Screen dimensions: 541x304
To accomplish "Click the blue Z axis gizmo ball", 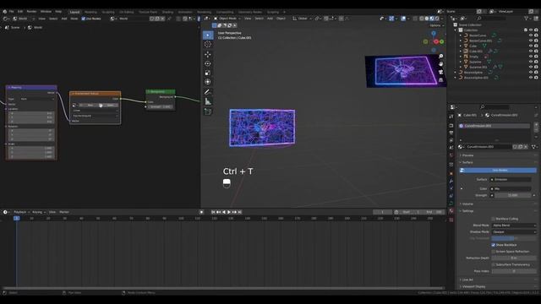I will [x=434, y=34].
